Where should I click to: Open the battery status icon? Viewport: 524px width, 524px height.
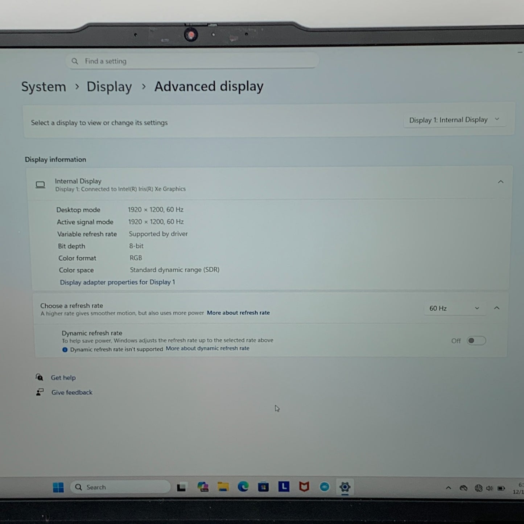[x=501, y=488]
